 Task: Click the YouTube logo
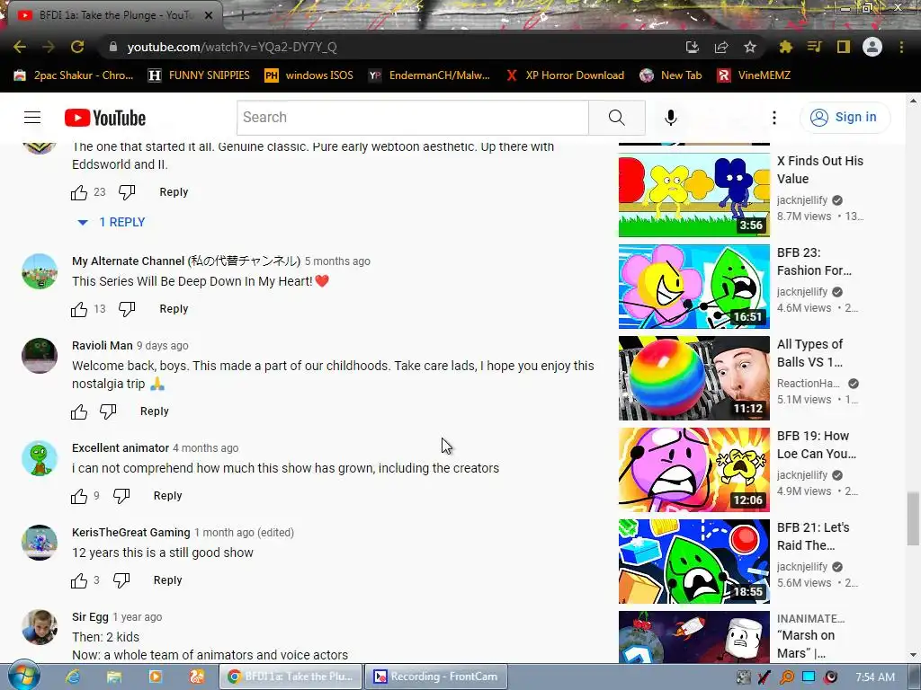pos(105,118)
